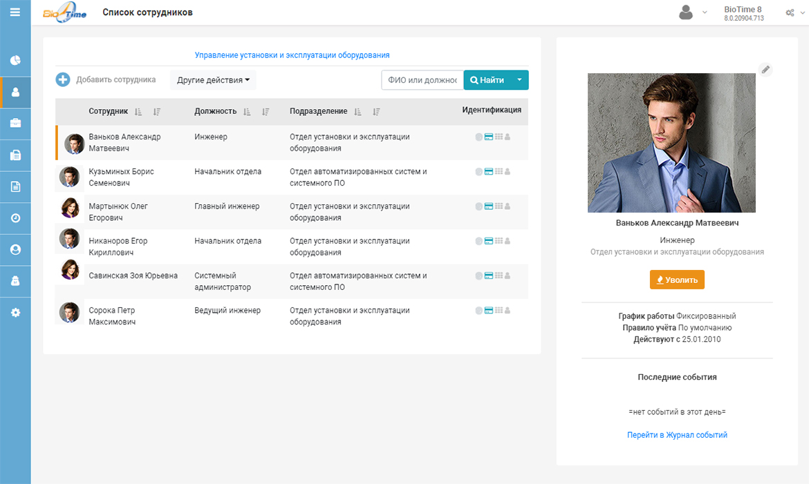Click fingerprint icon in Савинская row
The image size is (809, 484).
(x=478, y=275)
